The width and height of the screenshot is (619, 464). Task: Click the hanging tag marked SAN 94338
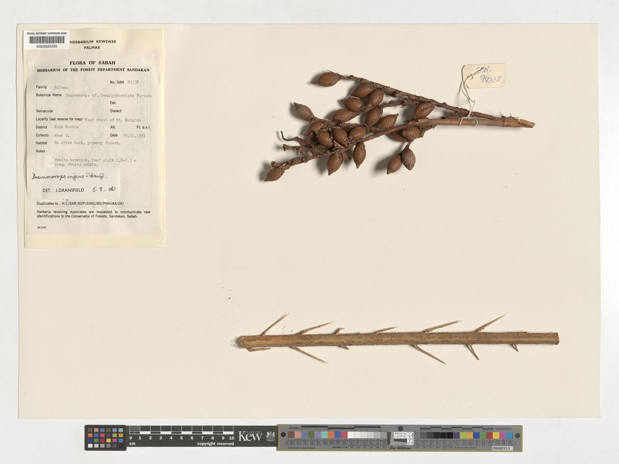click(x=484, y=77)
